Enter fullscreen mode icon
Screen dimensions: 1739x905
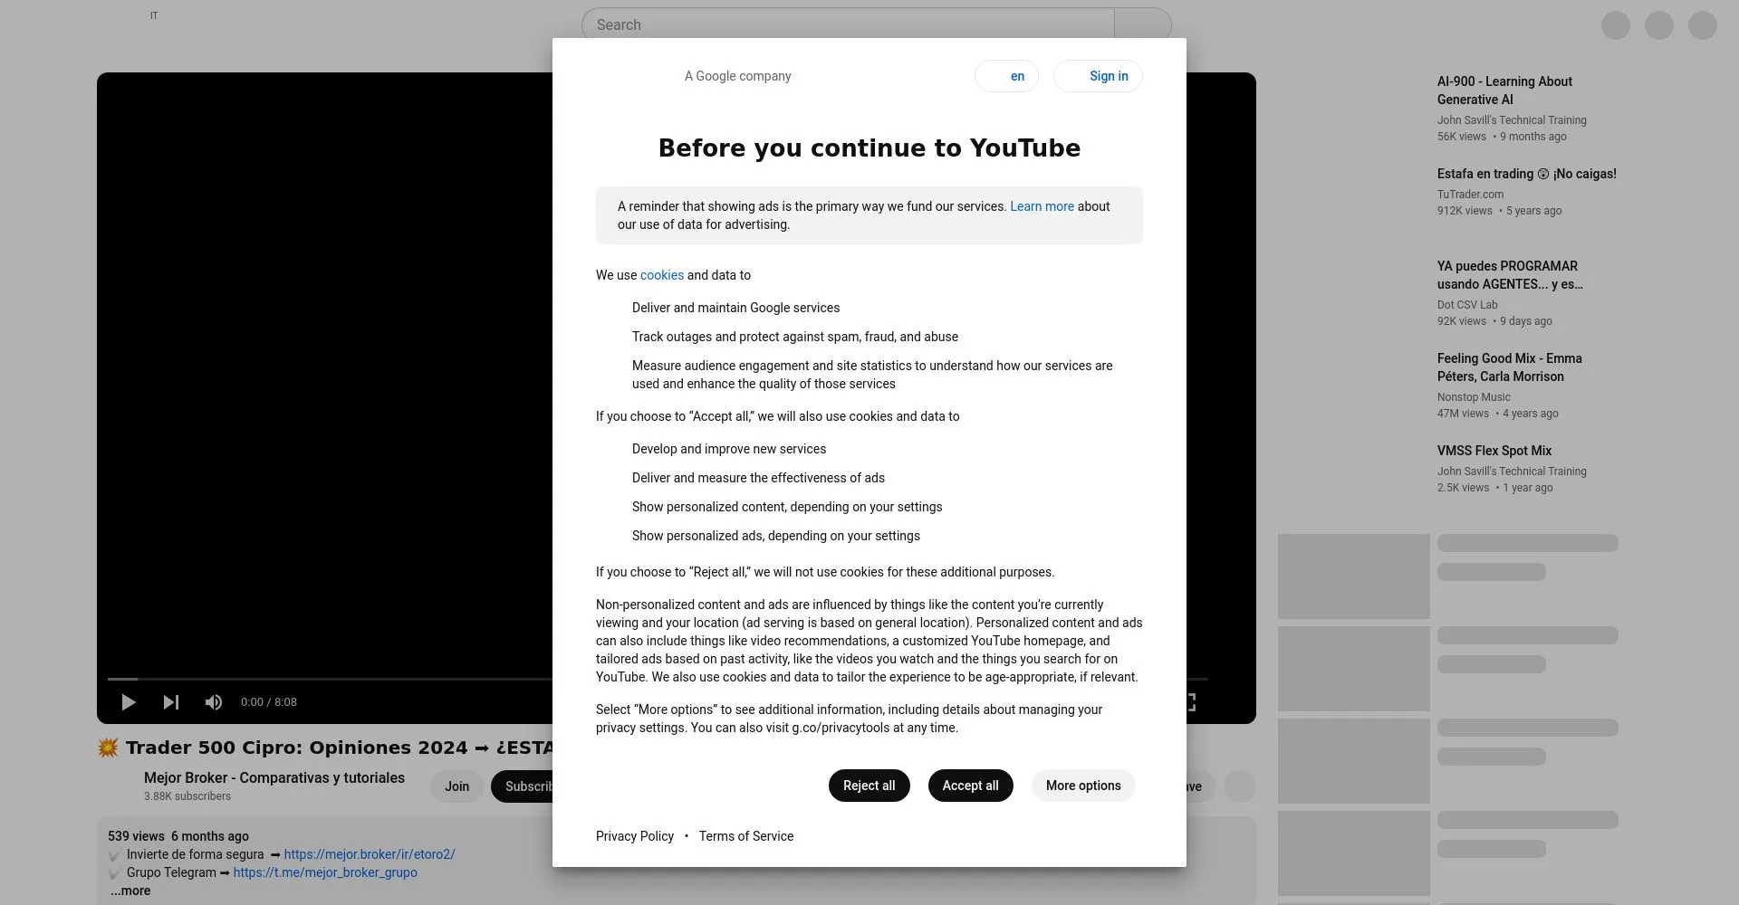pyautogui.click(x=1190, y=702)
